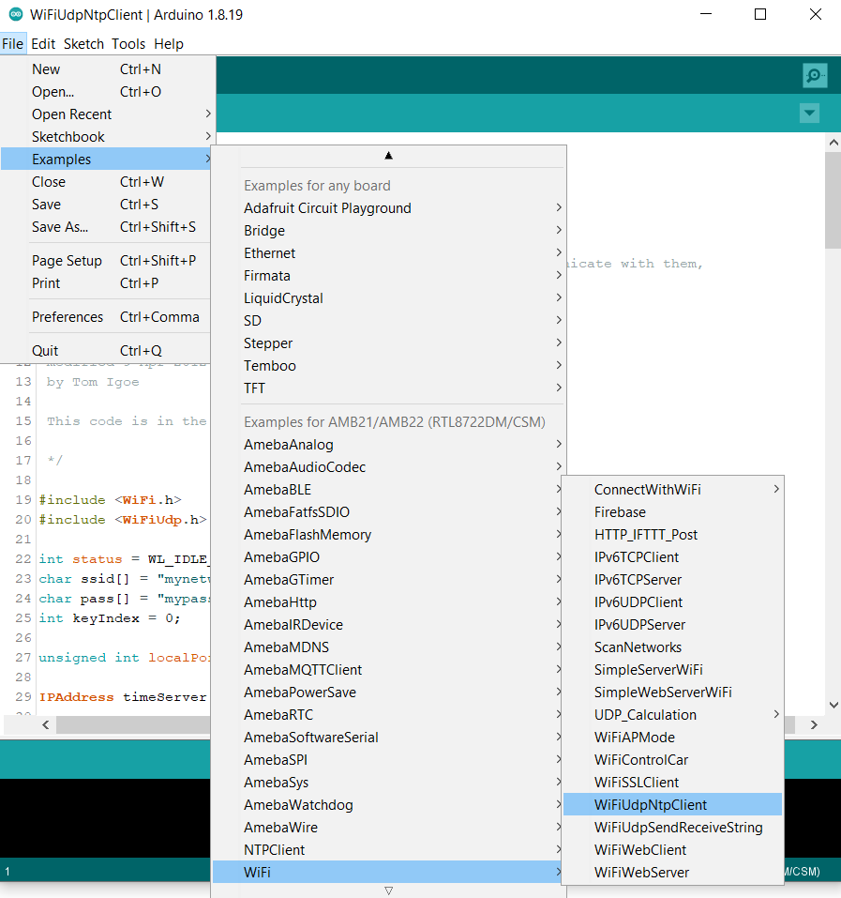841x898 pixels.
Task: Open Preferences from the File menu
Action: pos(107,317)
